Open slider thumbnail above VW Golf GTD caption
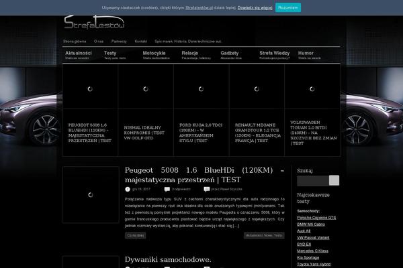 (146, 86)
